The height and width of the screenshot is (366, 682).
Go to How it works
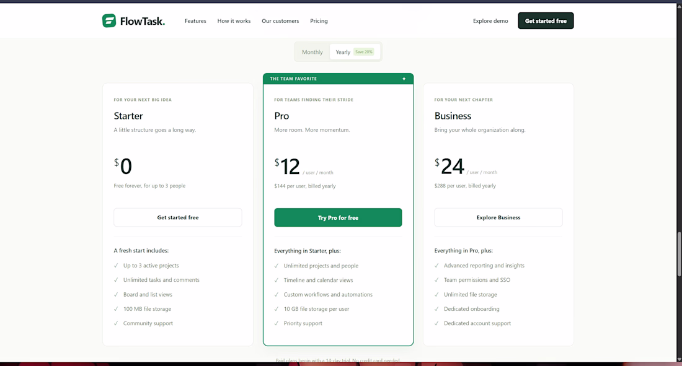tap(234, 21)
